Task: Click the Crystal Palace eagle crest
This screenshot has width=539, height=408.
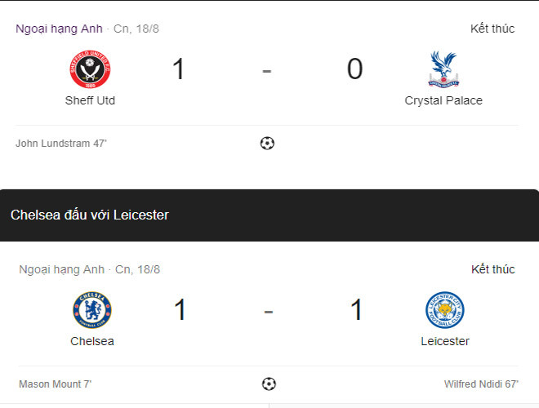Action: click(x=443, y=69)
